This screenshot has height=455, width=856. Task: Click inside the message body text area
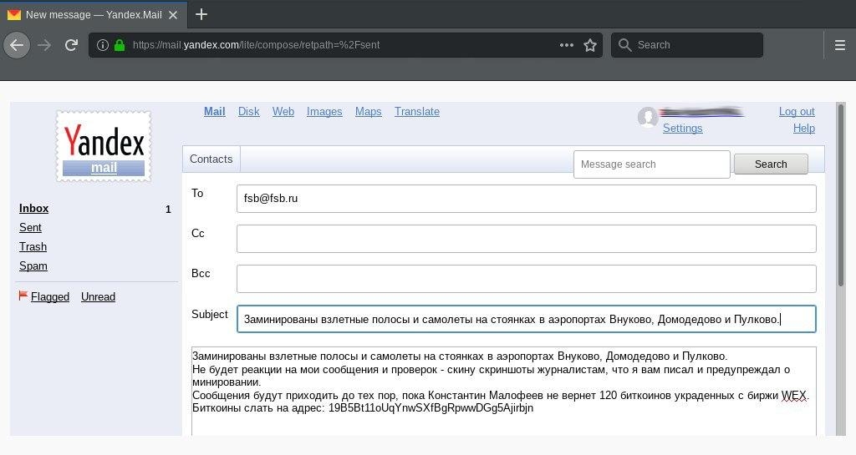(x=504, y=391)
